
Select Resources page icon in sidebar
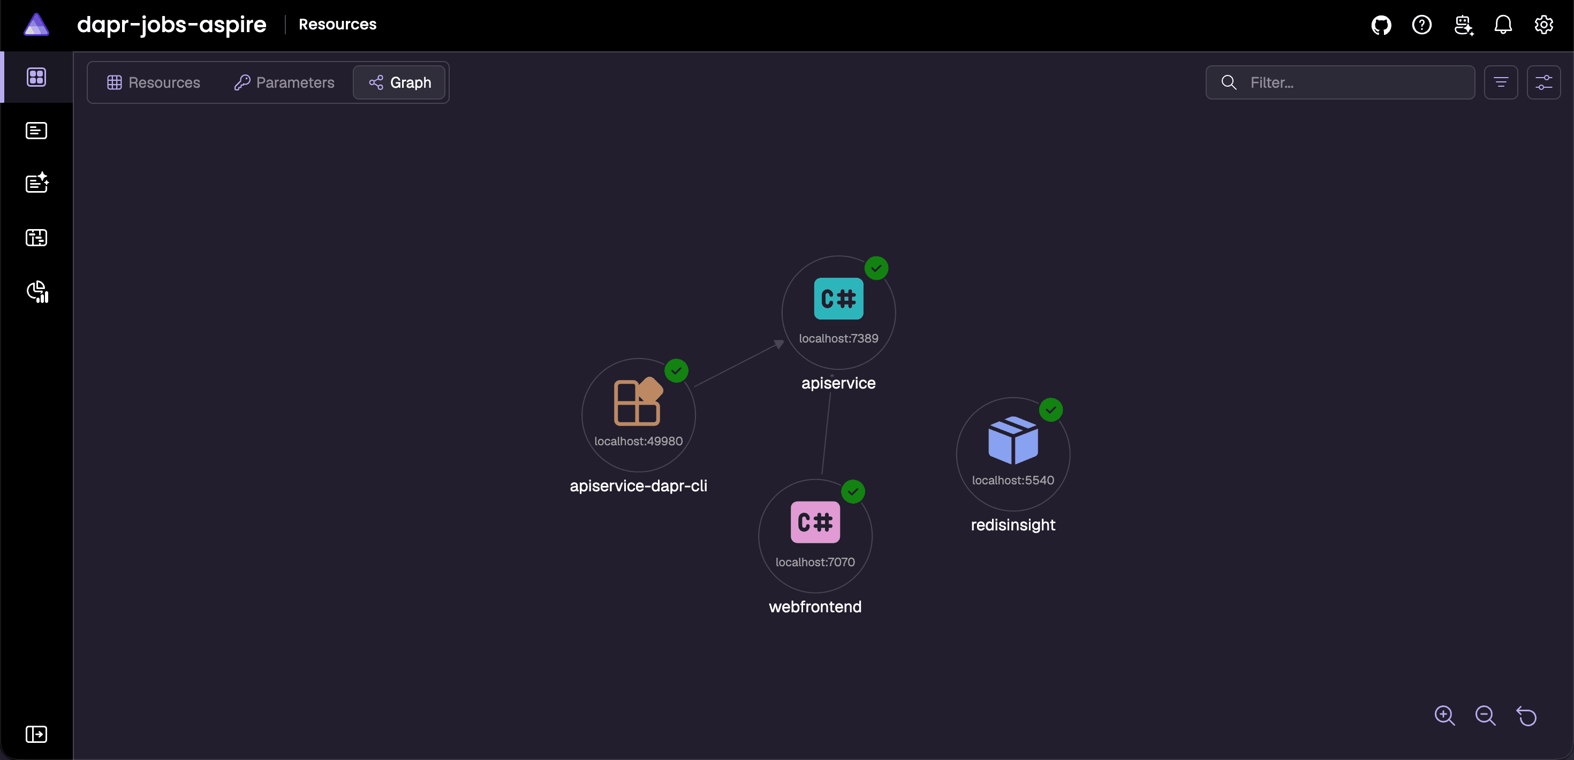pos(36,77)
